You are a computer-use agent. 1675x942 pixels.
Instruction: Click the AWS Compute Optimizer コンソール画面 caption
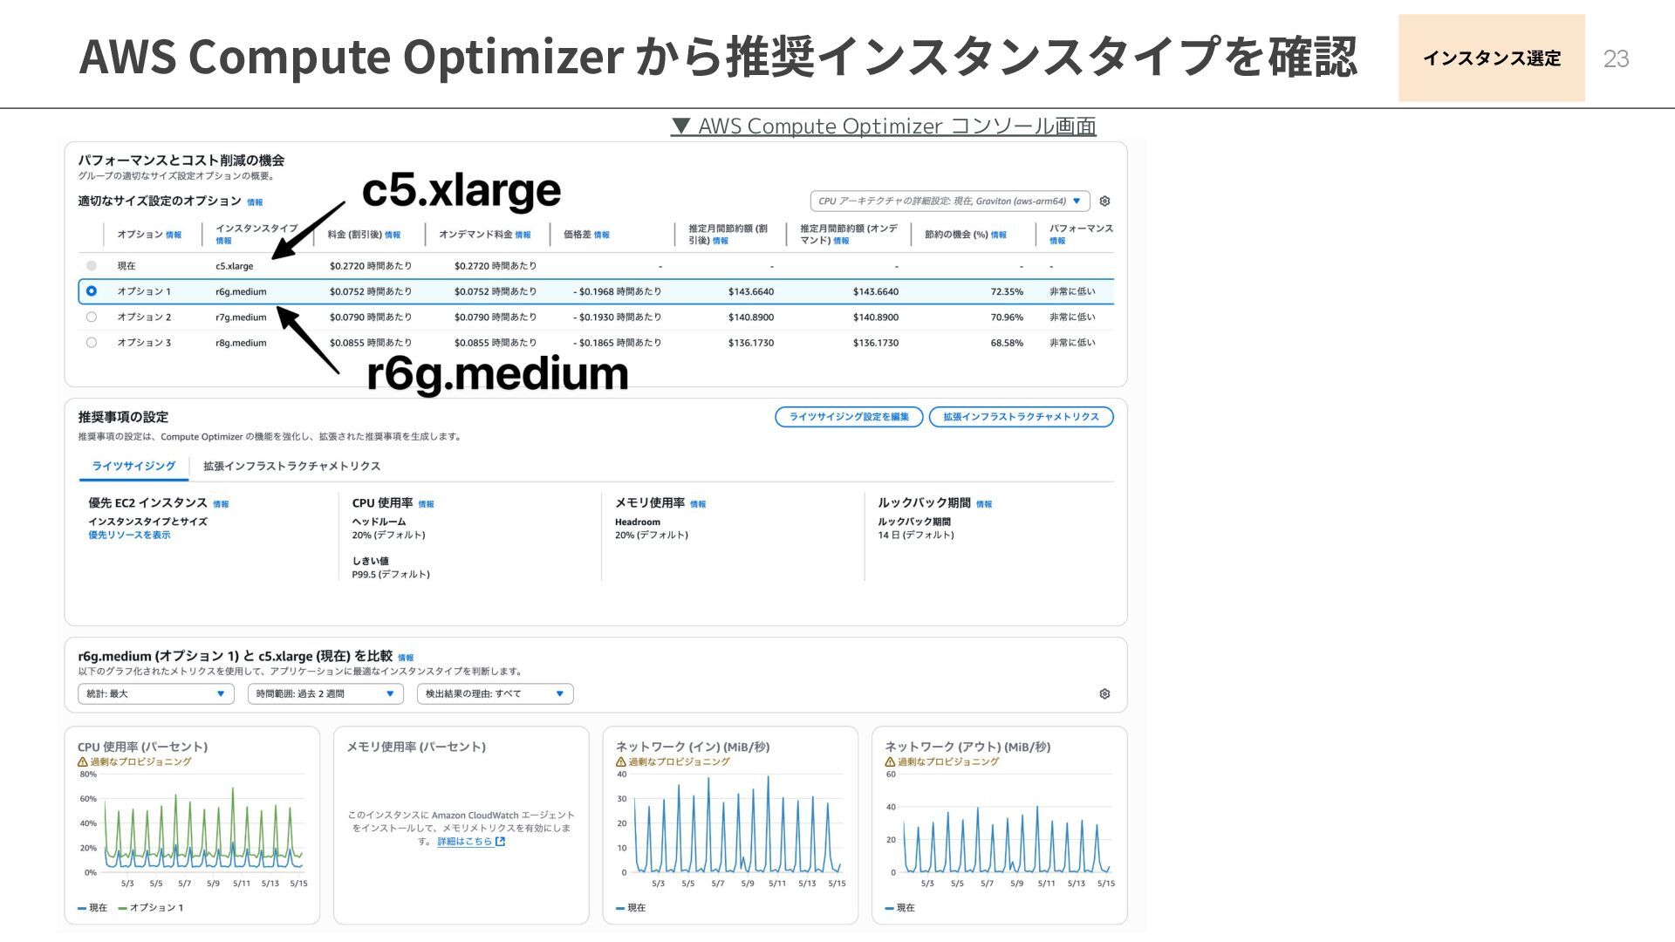point(883,126)
